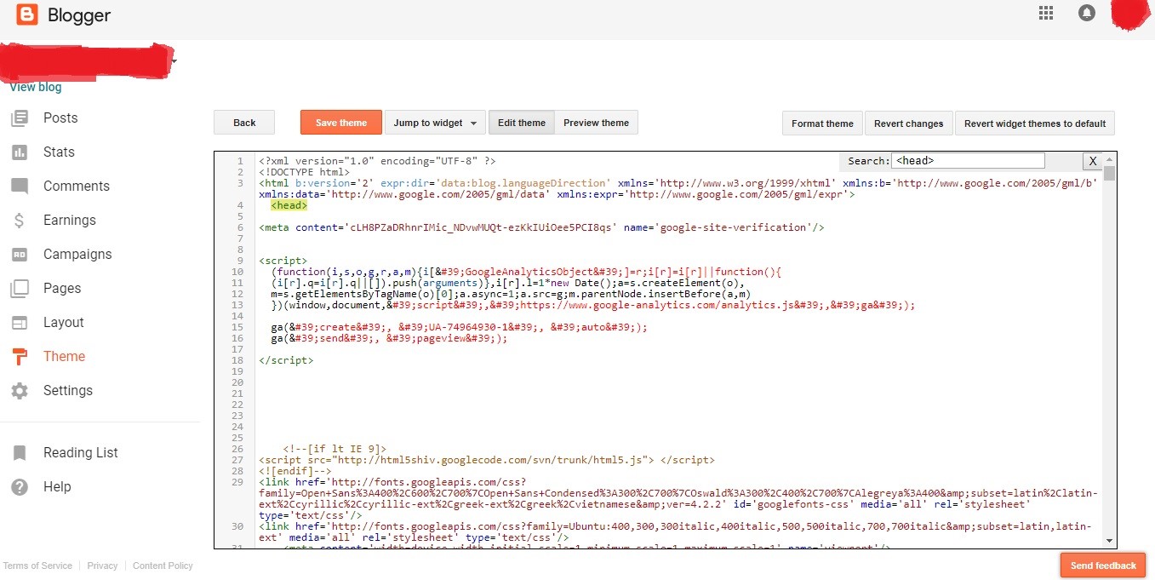Switch to Preview theme tab
The width and height of the screenshot is (1155, 580).
[596, 123]
